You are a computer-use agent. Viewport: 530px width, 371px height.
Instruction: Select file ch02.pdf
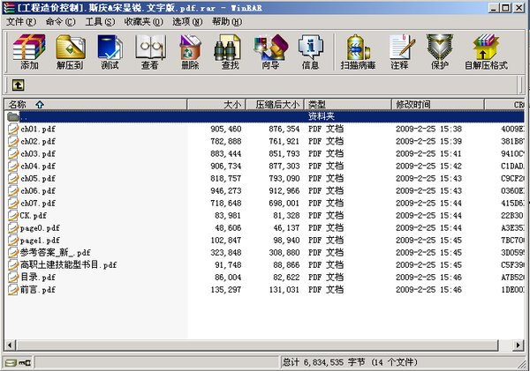[38, 141]
